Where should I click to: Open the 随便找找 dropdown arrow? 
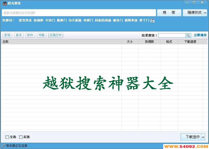pyautogui.click(x=205, y=13)
